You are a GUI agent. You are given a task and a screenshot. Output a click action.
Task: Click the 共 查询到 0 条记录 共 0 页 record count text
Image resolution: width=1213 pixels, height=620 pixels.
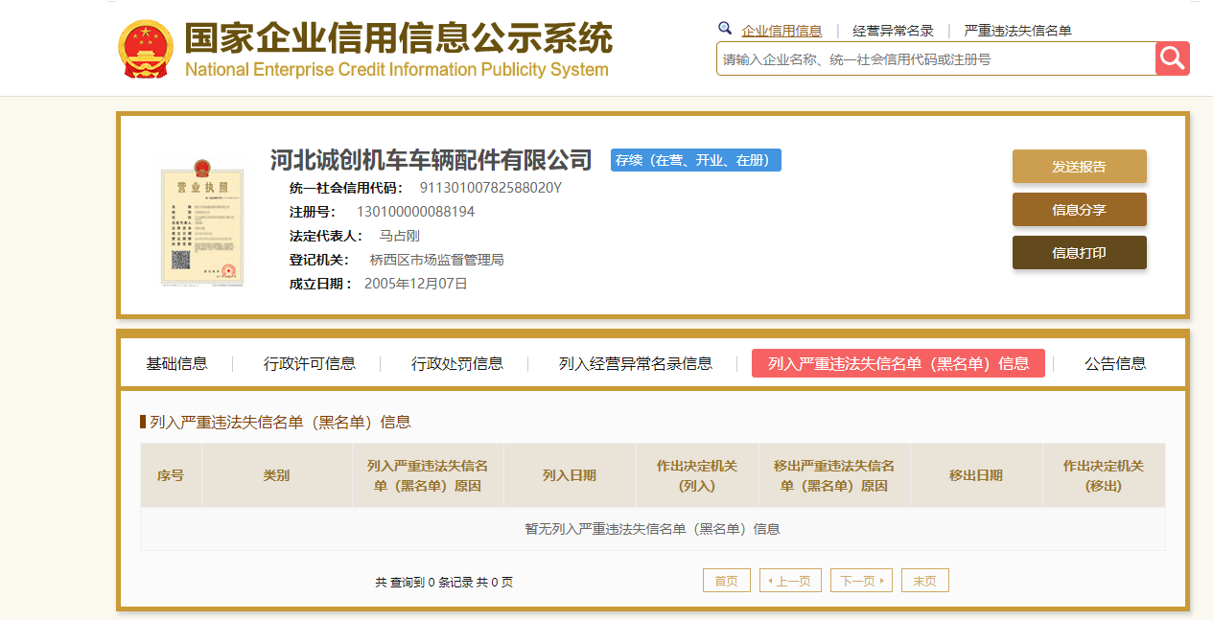tap(444, 582)
